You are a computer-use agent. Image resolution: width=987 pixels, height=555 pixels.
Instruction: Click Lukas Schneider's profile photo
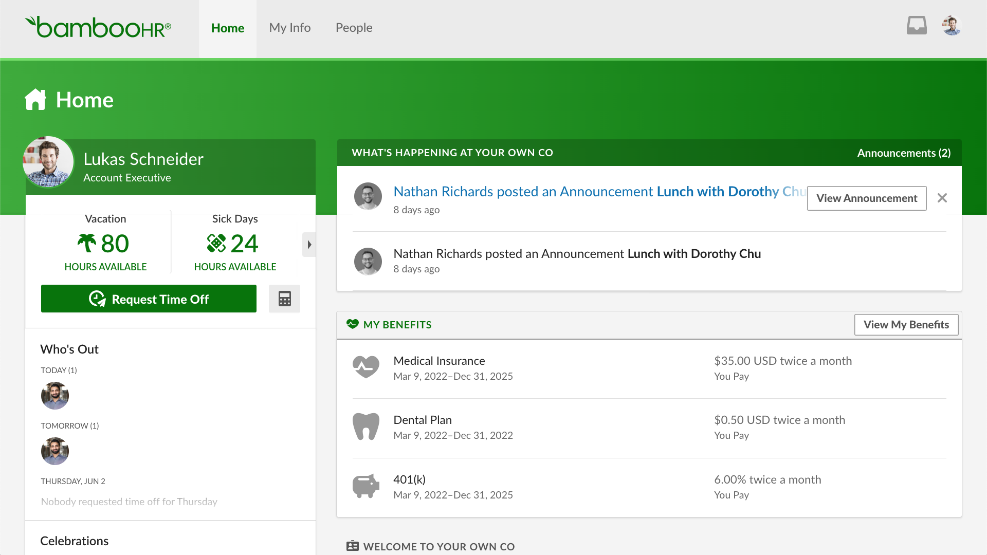(49, 162)
